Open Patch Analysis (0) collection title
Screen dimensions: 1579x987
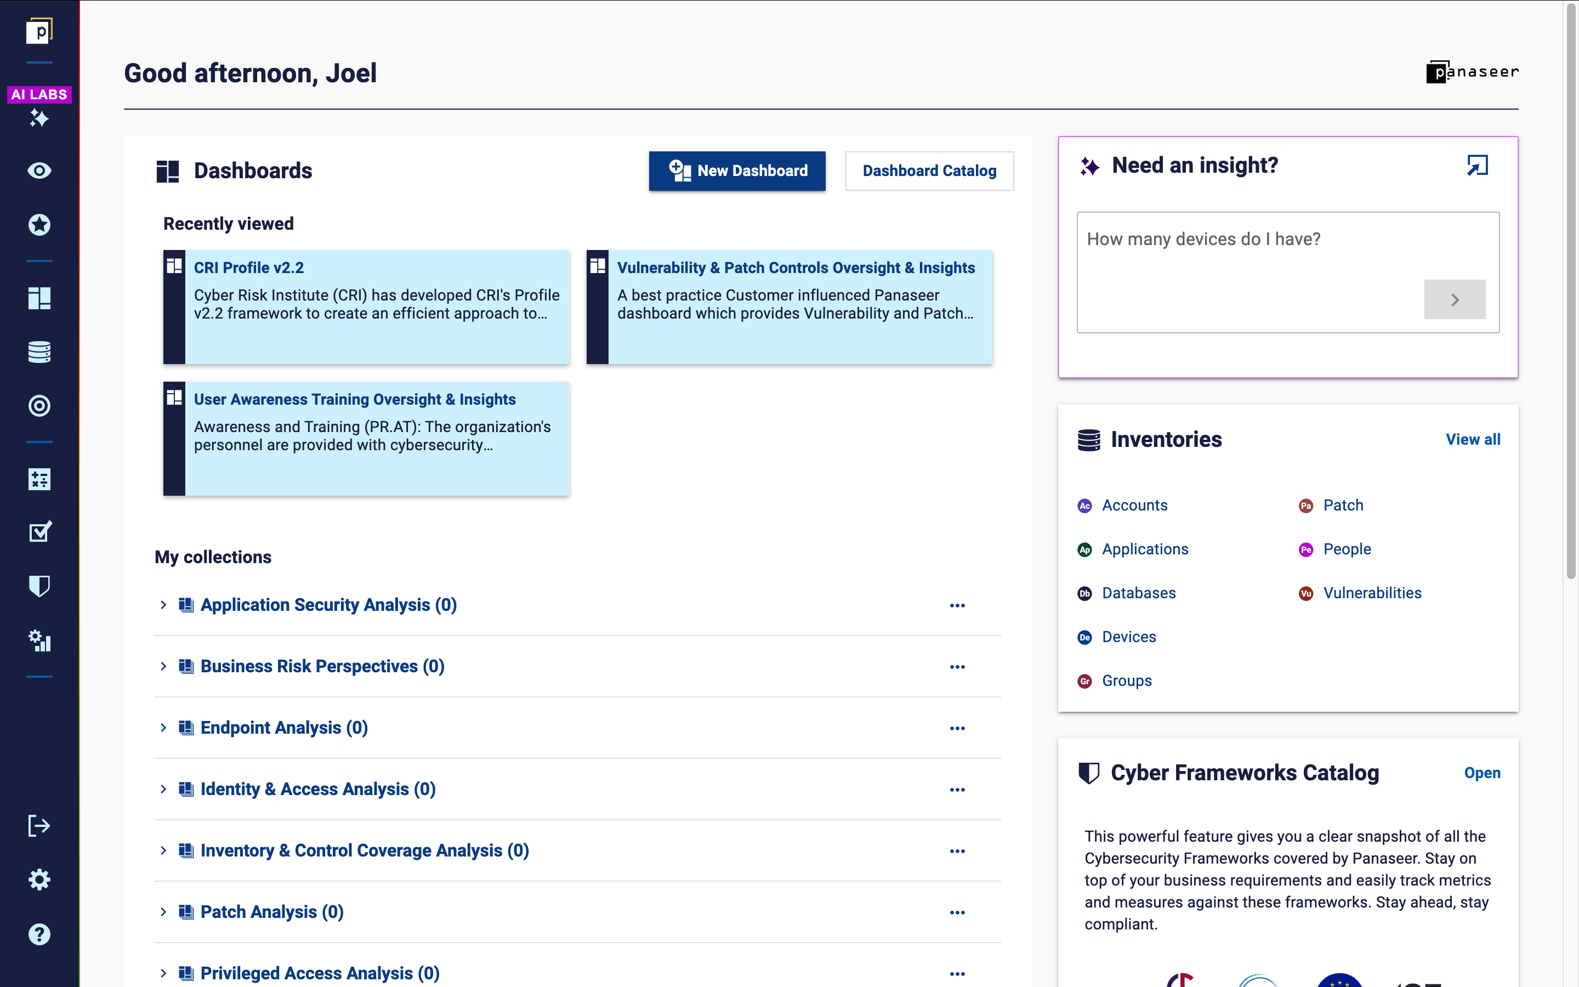[x=272, y=912]
